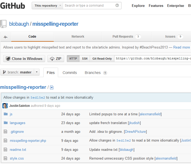191x167 pixels.
Task: Select the HTTP clone protocol
Action: (73, 59)
